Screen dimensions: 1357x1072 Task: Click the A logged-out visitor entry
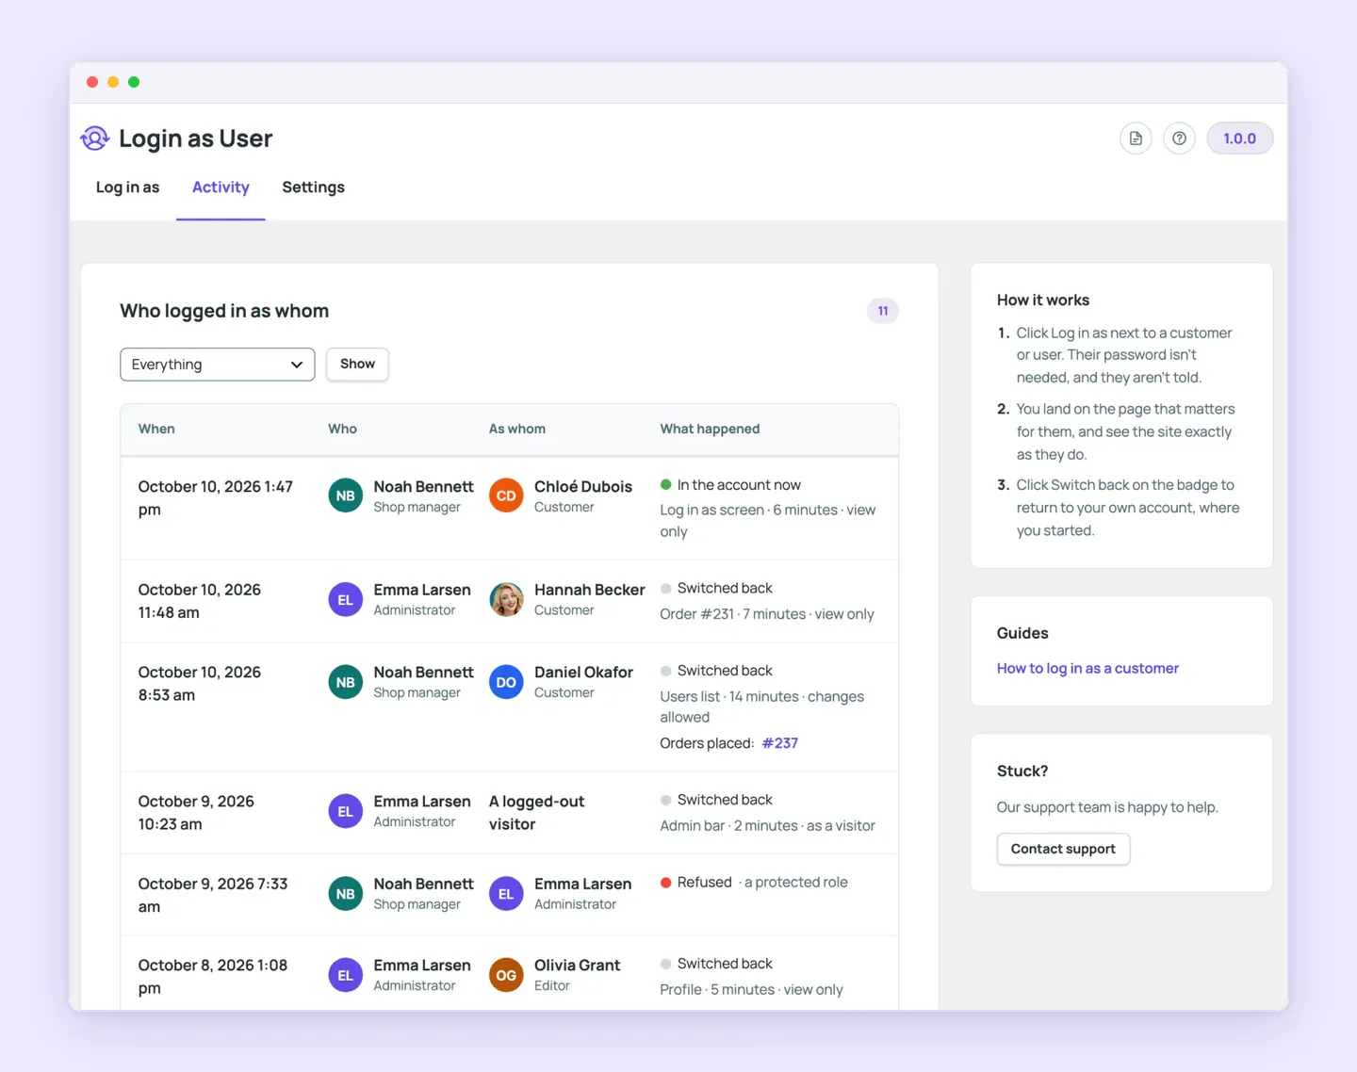tap(536, 813)
